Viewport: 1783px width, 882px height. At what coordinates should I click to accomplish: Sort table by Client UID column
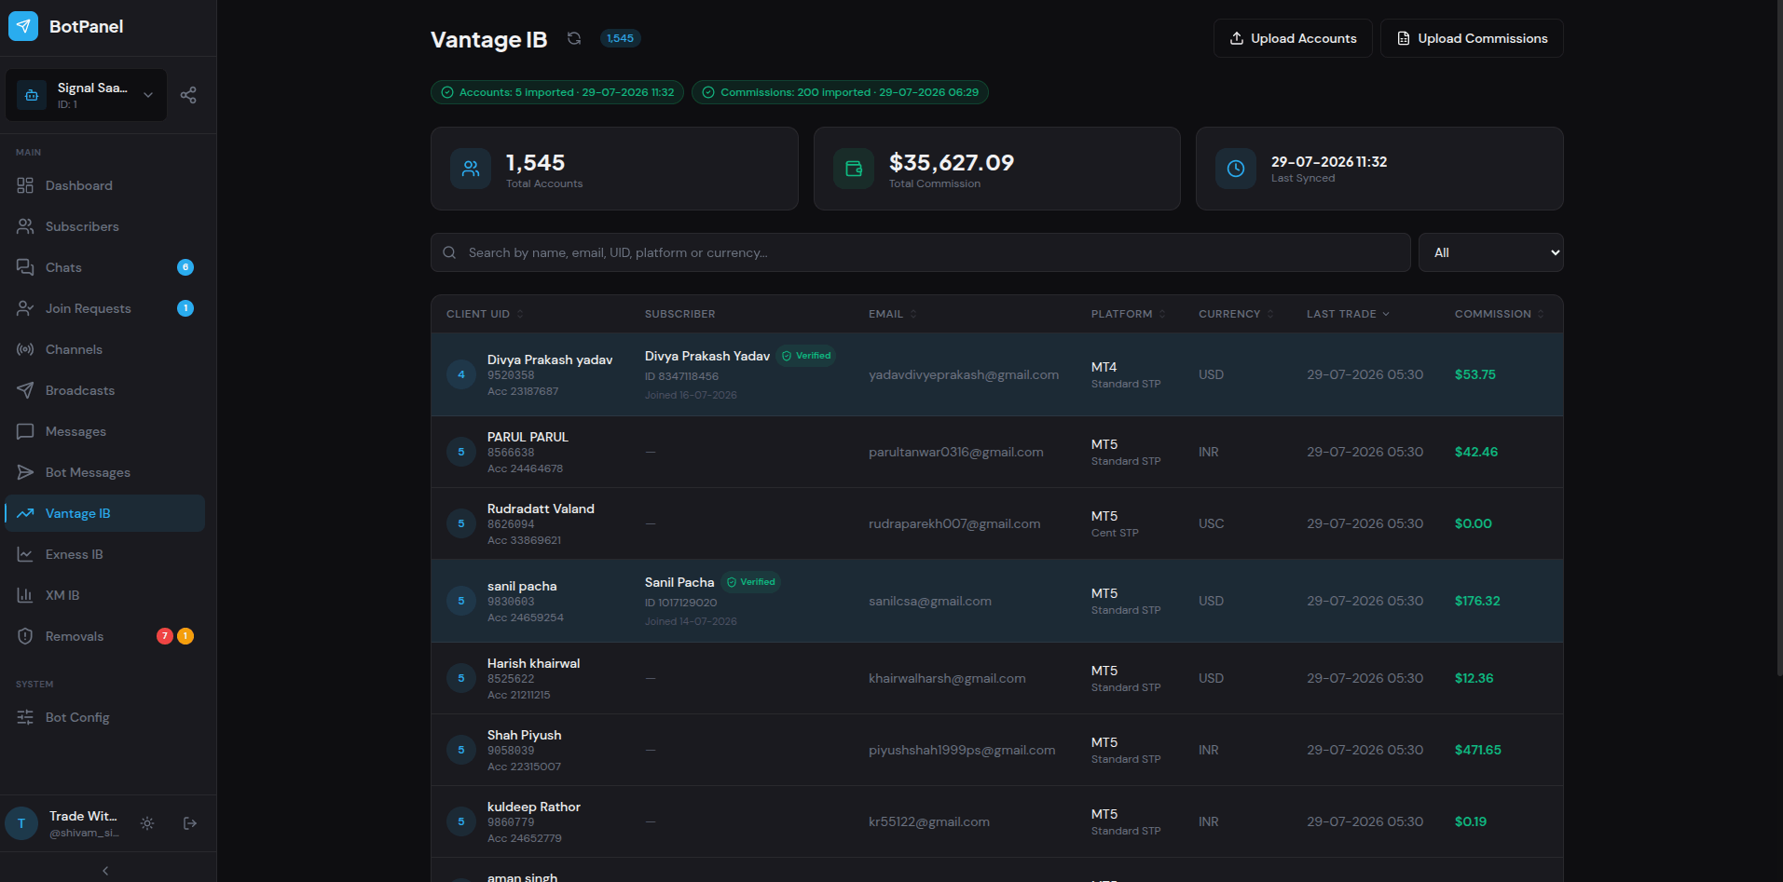(x=485, y=314)
